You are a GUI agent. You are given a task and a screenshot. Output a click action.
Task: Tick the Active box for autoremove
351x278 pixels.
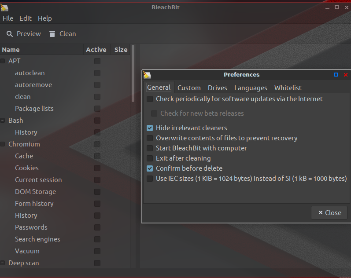97,85
